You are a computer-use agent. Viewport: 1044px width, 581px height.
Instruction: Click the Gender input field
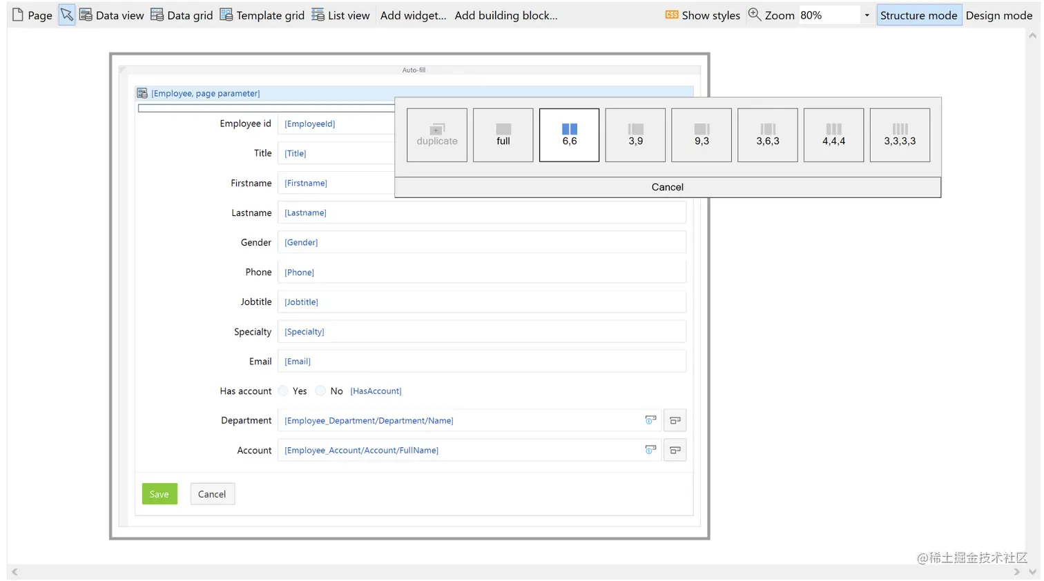482,242
